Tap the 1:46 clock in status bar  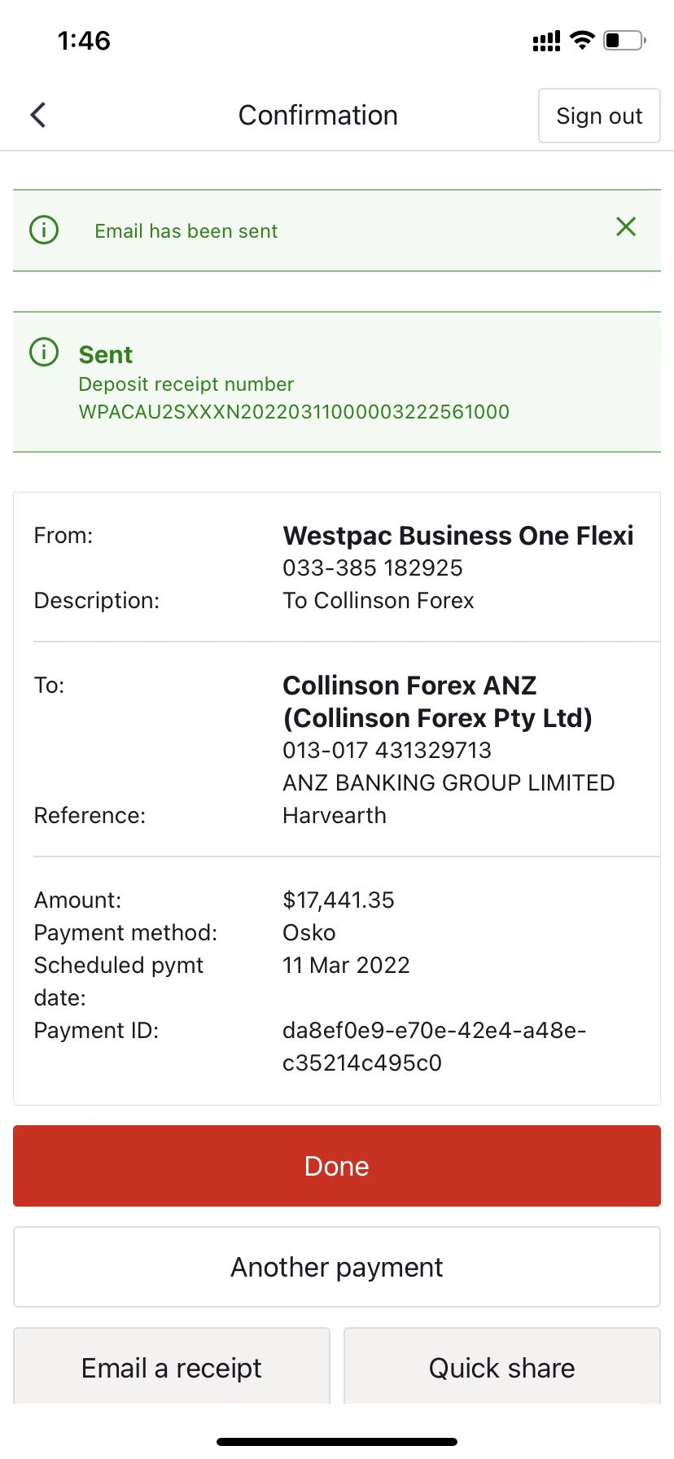click(84, 41)
